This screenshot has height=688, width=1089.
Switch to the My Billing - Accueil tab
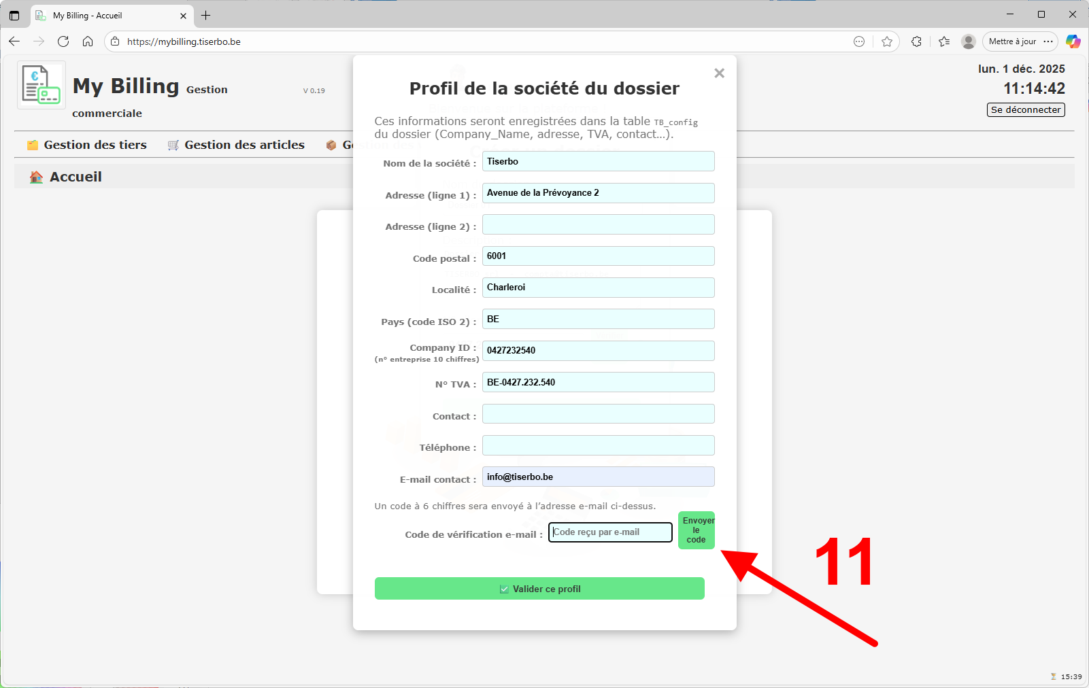tap(102, 15)
